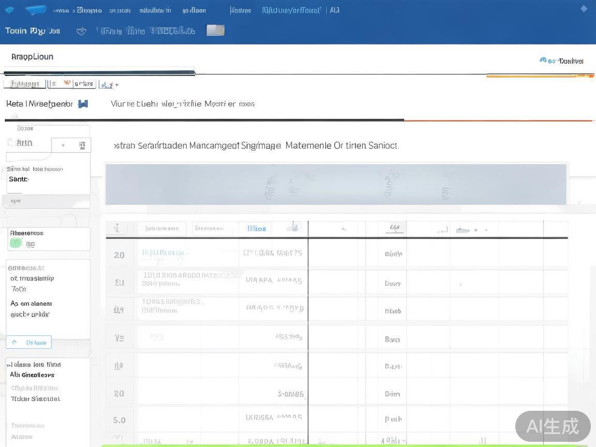Click the diamond outline icon beside Touin Pyg
The width and height of the screenshot is (596, 447).
click(81, 31)
